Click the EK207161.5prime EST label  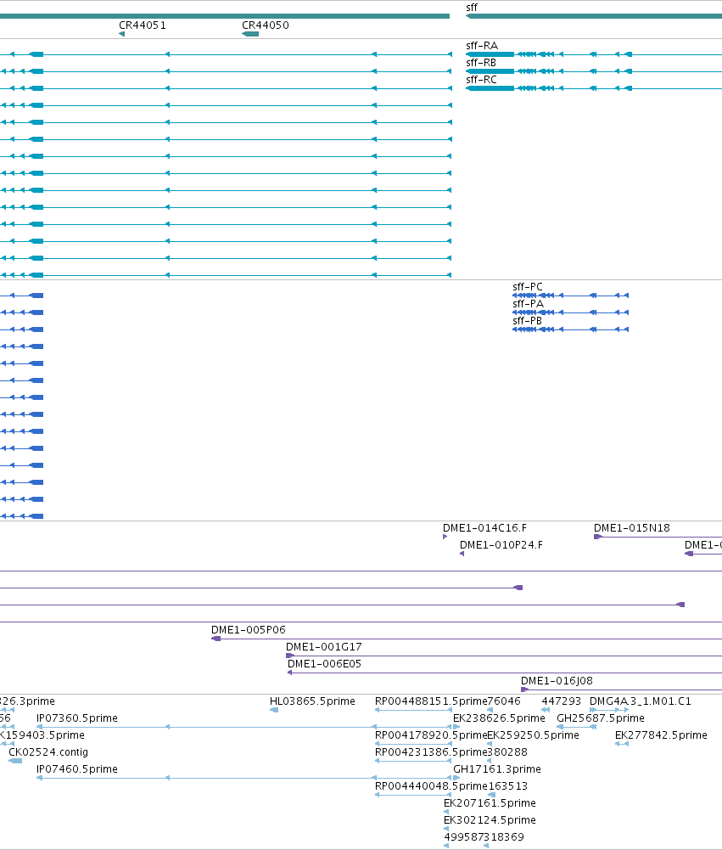(490, 802)
